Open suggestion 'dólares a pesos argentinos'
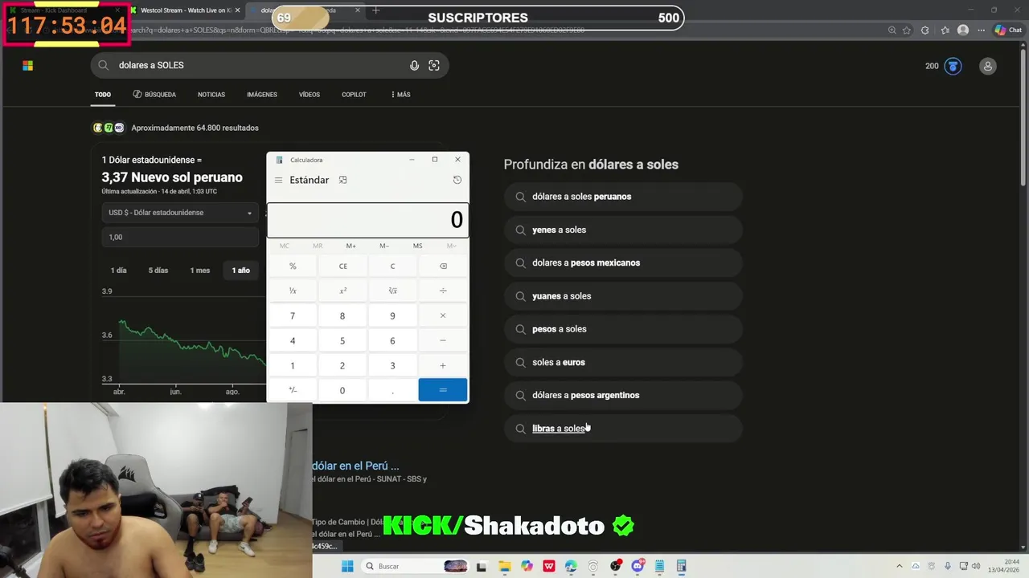The height and width of the screenshot is (578, 1029). click(623, 395)
